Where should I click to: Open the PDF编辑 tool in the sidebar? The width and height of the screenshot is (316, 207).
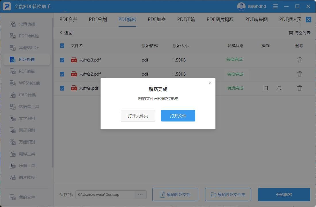[27, 71]
